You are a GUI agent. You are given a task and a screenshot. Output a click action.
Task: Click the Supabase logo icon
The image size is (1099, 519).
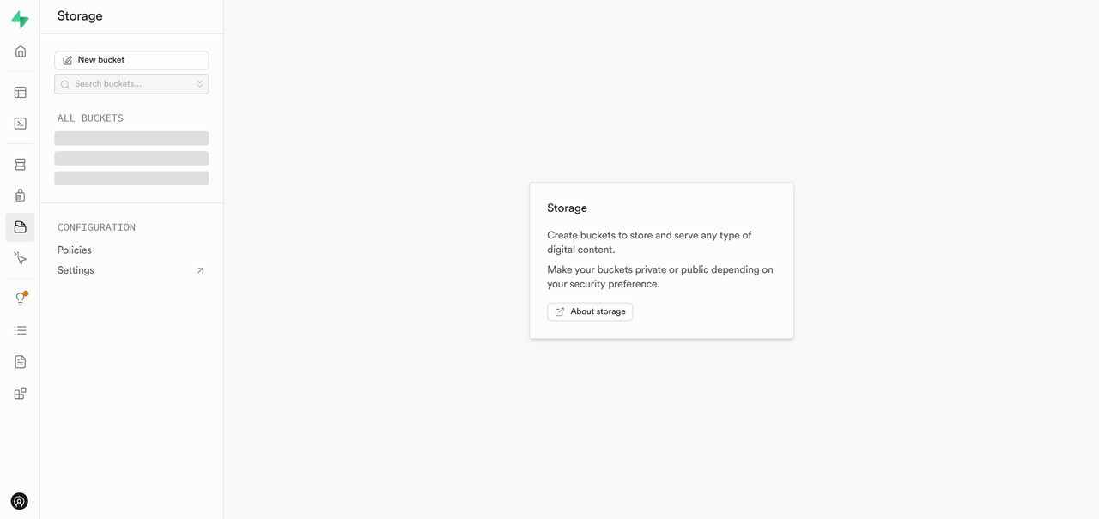(20, 20)
